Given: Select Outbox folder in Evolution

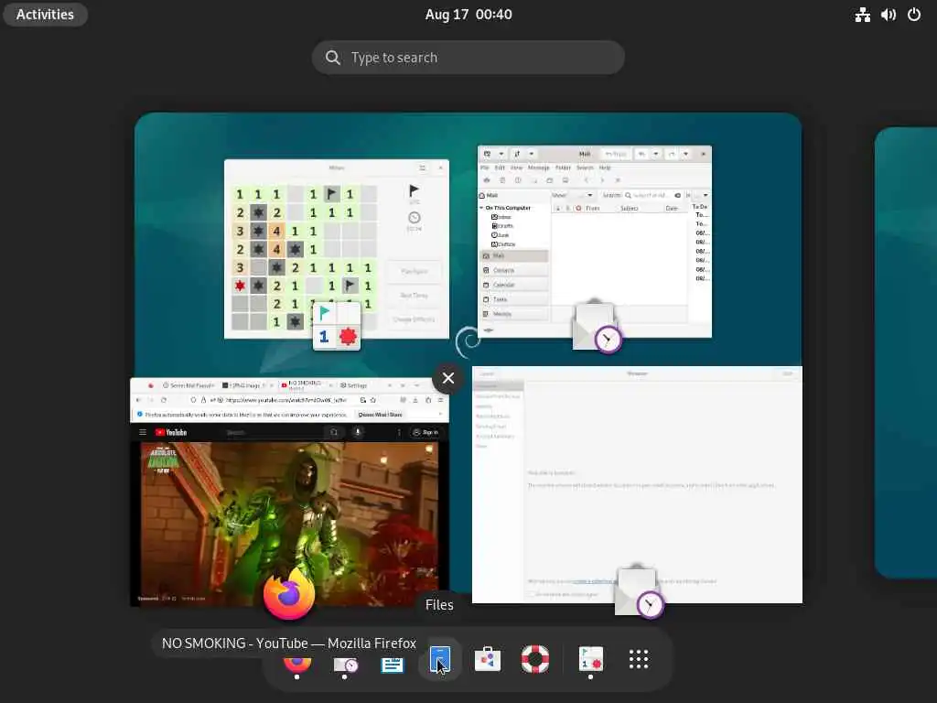Looking at the screenshot, I should [503, 243].
